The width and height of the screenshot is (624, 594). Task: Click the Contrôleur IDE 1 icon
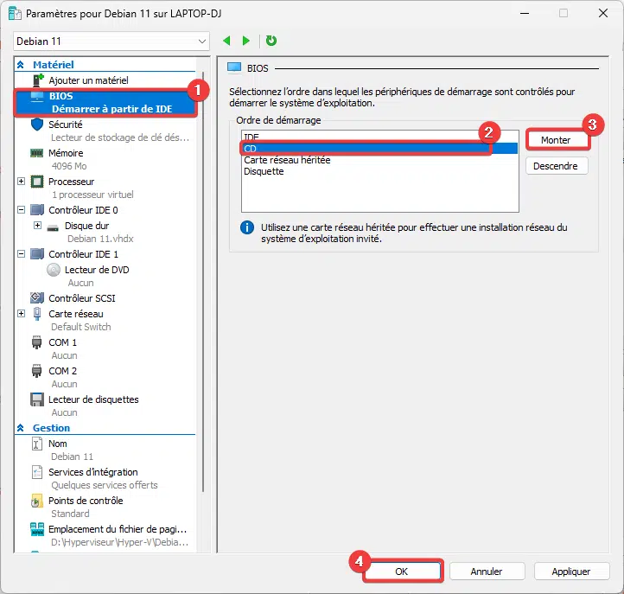point(37,254)
